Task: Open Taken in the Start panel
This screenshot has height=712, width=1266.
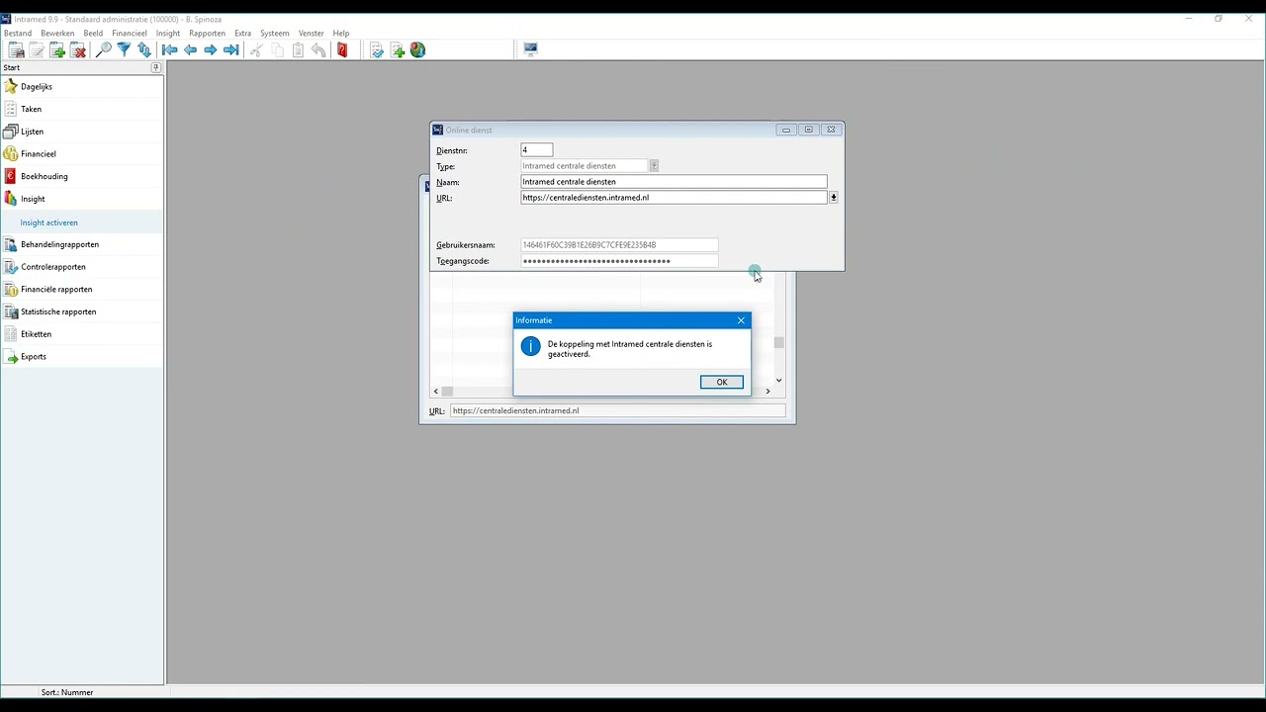Action: click(82, 109)
